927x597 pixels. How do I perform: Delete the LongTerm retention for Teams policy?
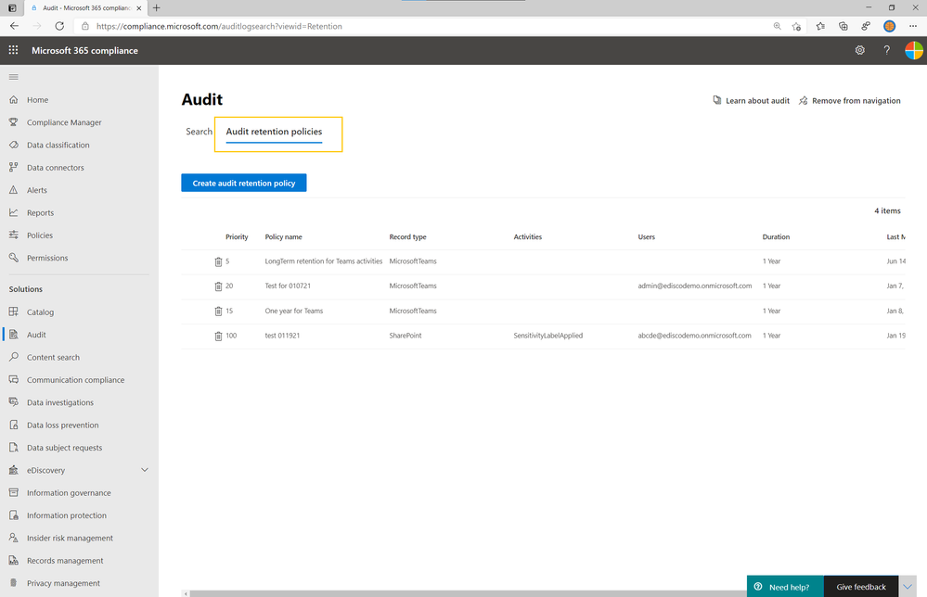218,261
